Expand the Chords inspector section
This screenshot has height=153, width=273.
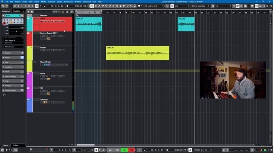13,53
